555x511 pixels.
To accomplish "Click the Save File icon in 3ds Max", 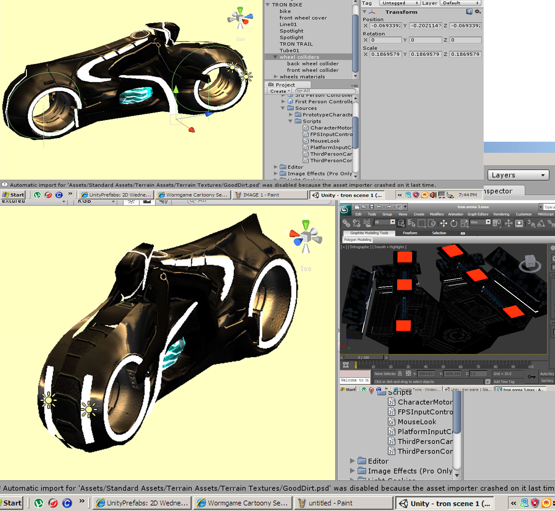I will 371,207.
